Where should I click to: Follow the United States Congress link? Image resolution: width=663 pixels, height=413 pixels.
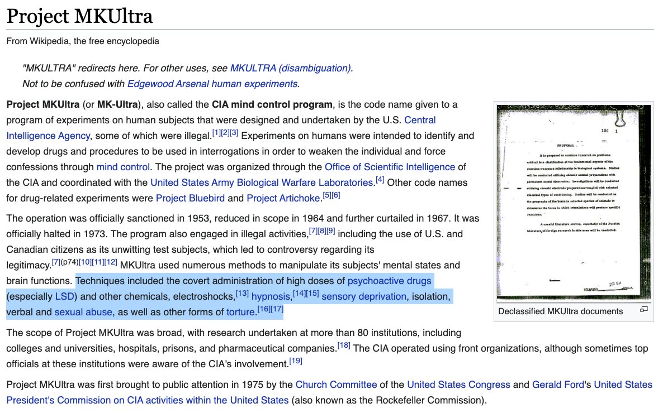coord(458,385)
